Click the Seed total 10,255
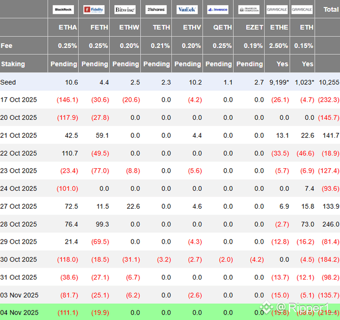340x320 pixels. [328, 82]
